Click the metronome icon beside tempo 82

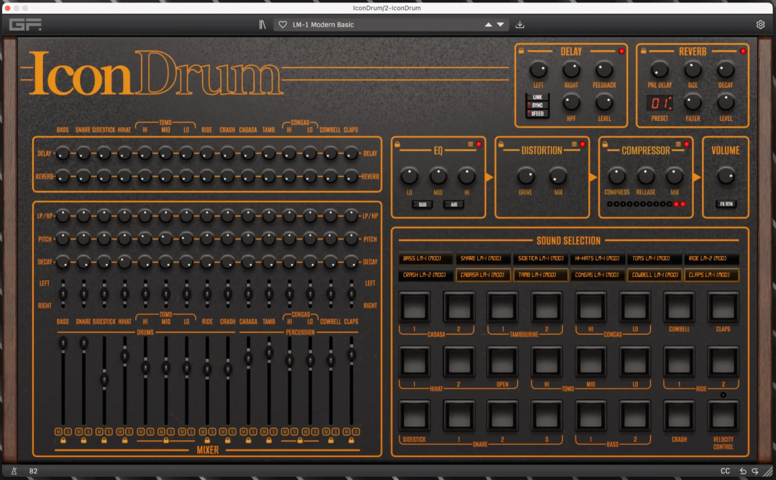14,471
